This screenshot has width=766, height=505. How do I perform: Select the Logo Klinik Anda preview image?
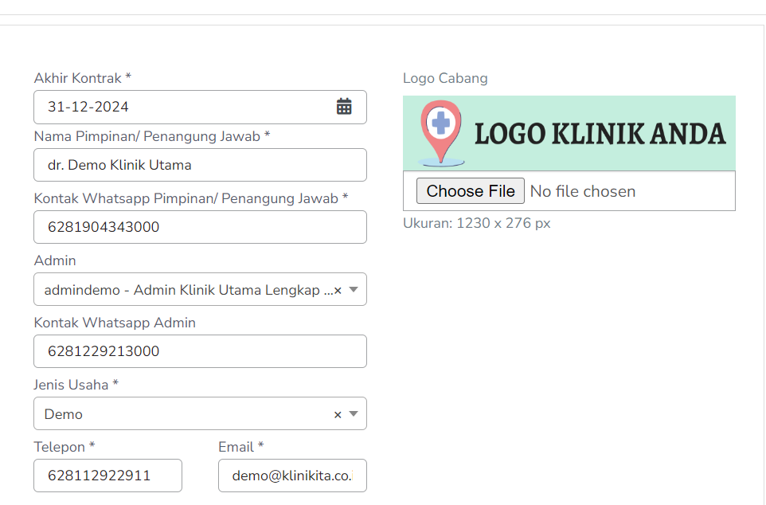pyautogui.click(x=569, y=133)
